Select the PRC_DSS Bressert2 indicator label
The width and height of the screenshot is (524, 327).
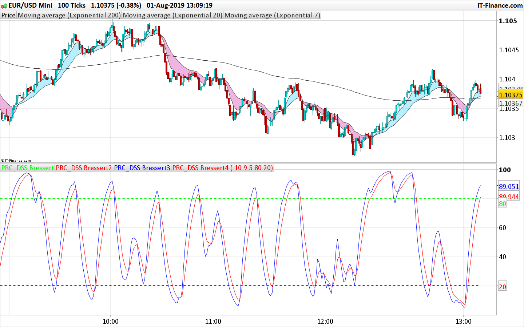84,168
